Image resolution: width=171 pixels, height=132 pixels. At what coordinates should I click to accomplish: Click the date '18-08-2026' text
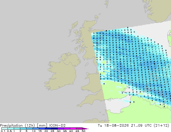[x=117, y=126]
